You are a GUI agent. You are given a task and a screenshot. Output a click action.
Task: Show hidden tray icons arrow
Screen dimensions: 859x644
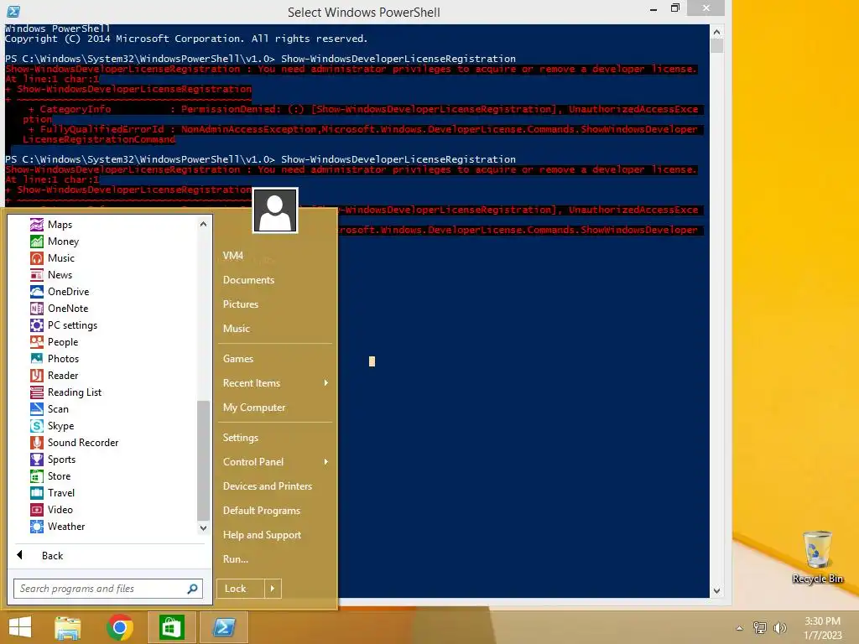740,628
